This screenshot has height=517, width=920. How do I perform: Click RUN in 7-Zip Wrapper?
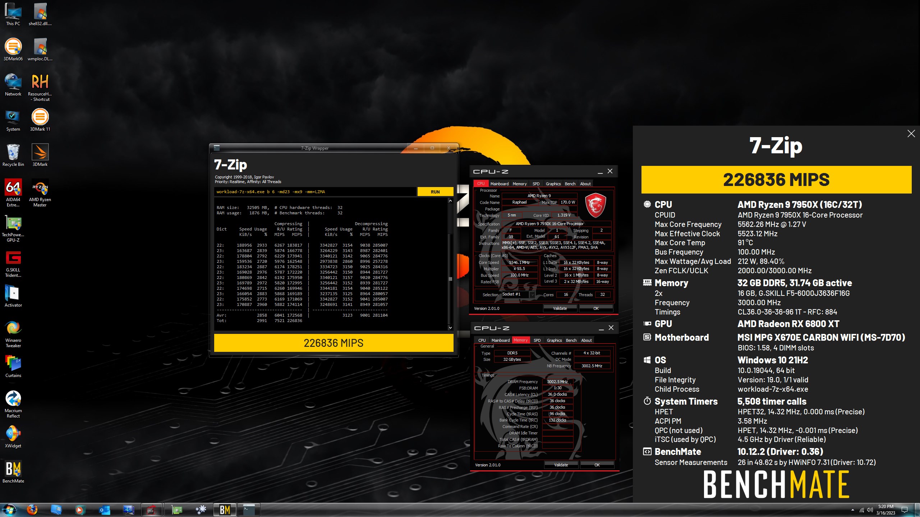tap(435, 192)
